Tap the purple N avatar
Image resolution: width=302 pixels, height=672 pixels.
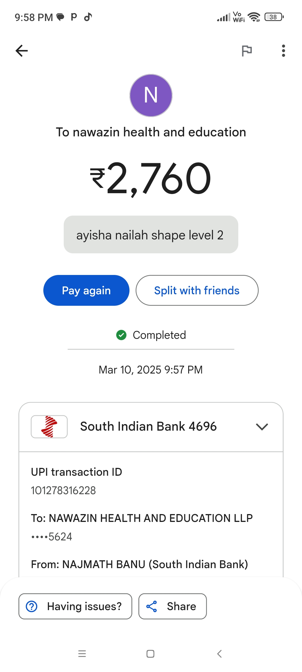tap(151, 95)
